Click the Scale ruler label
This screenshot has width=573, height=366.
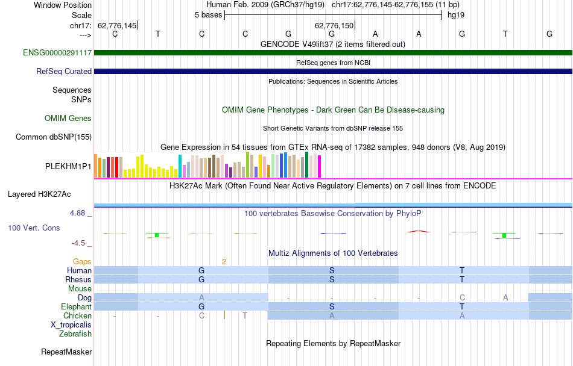tap(81, 15)
